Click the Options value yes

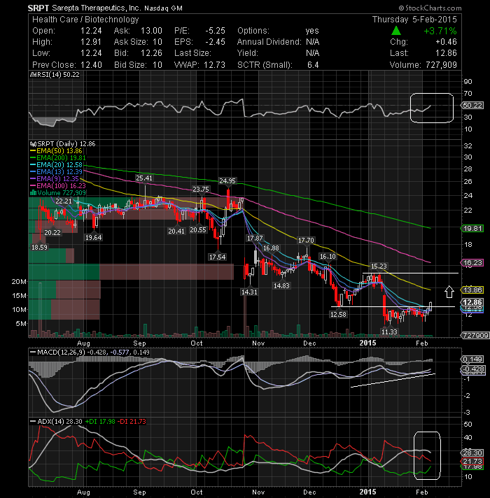[312, 31]
